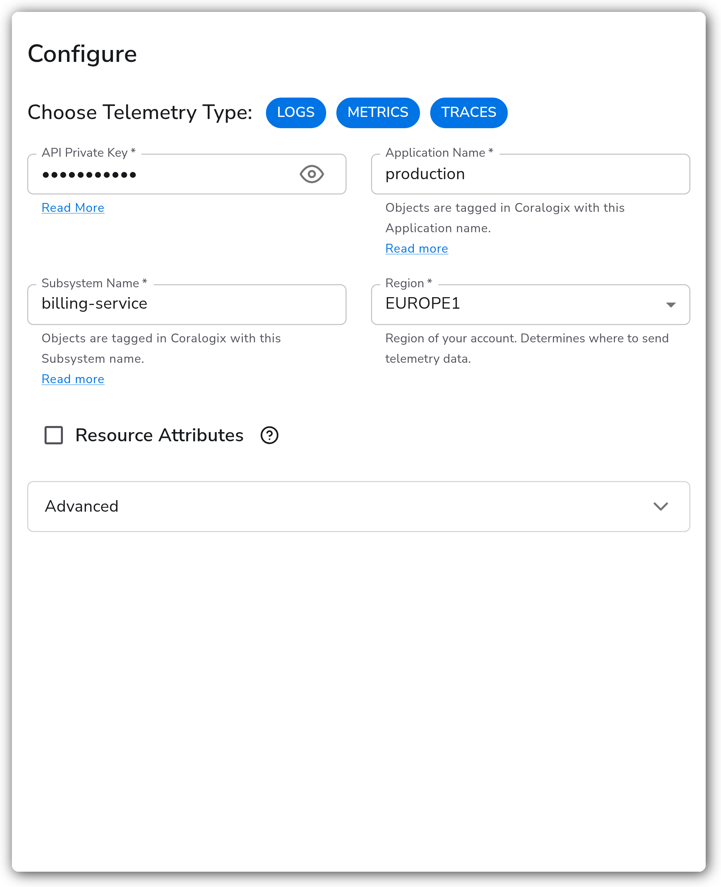The width and height of the screenshot is (721, 887).
Task: Open Read more link under Subsystem Name
Action: [73, 379]
